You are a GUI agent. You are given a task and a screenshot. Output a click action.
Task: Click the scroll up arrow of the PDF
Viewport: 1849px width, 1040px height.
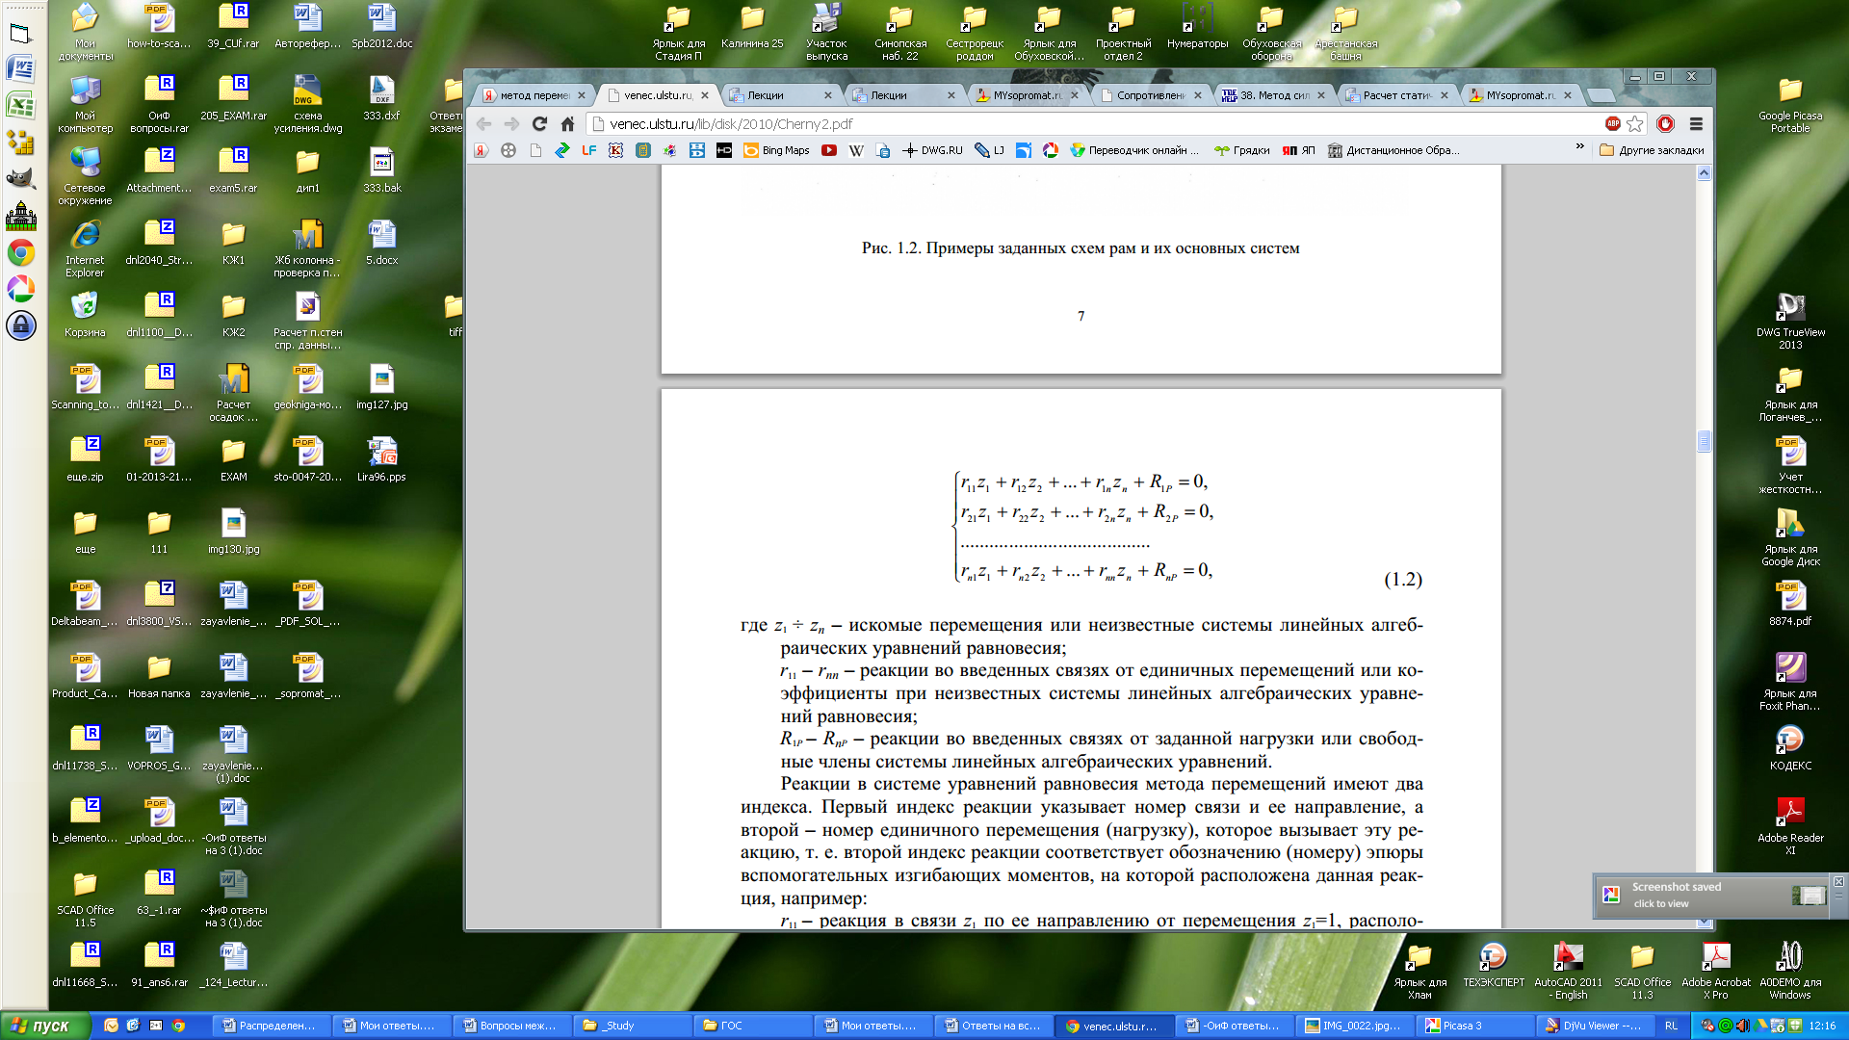1704,173
